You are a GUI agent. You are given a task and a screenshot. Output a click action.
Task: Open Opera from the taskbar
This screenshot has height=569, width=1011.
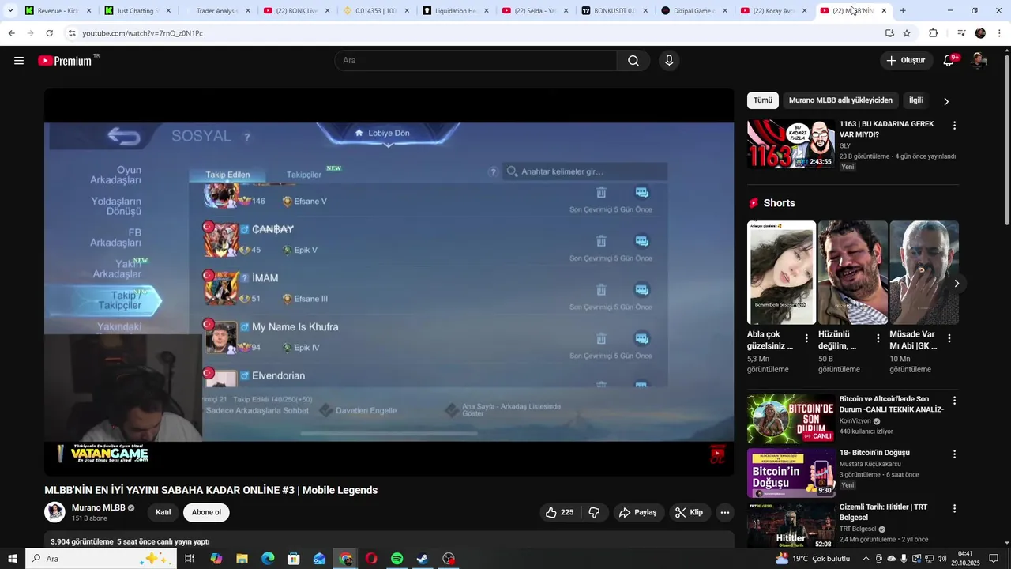(x=371, y=559)
